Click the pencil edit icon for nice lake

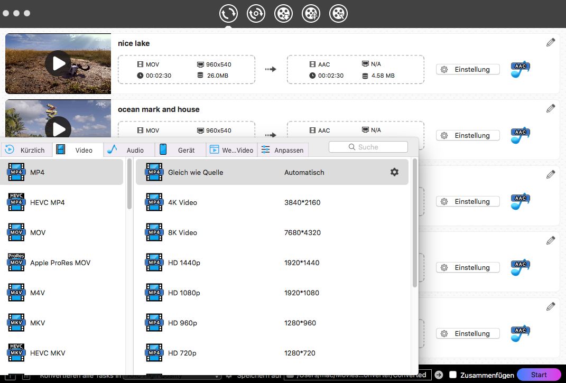(x=551, y=43)
